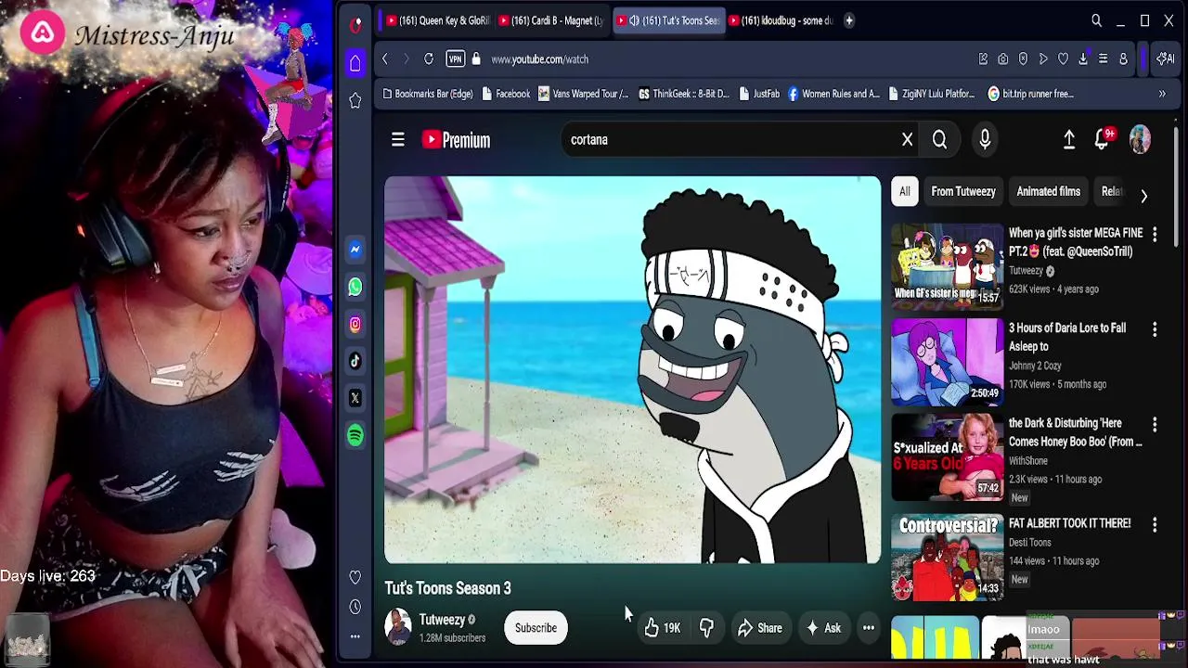Open the ZigiNY Lulu Platform bookmark
Screen dimensions: 1188x668
click(932, 94)
